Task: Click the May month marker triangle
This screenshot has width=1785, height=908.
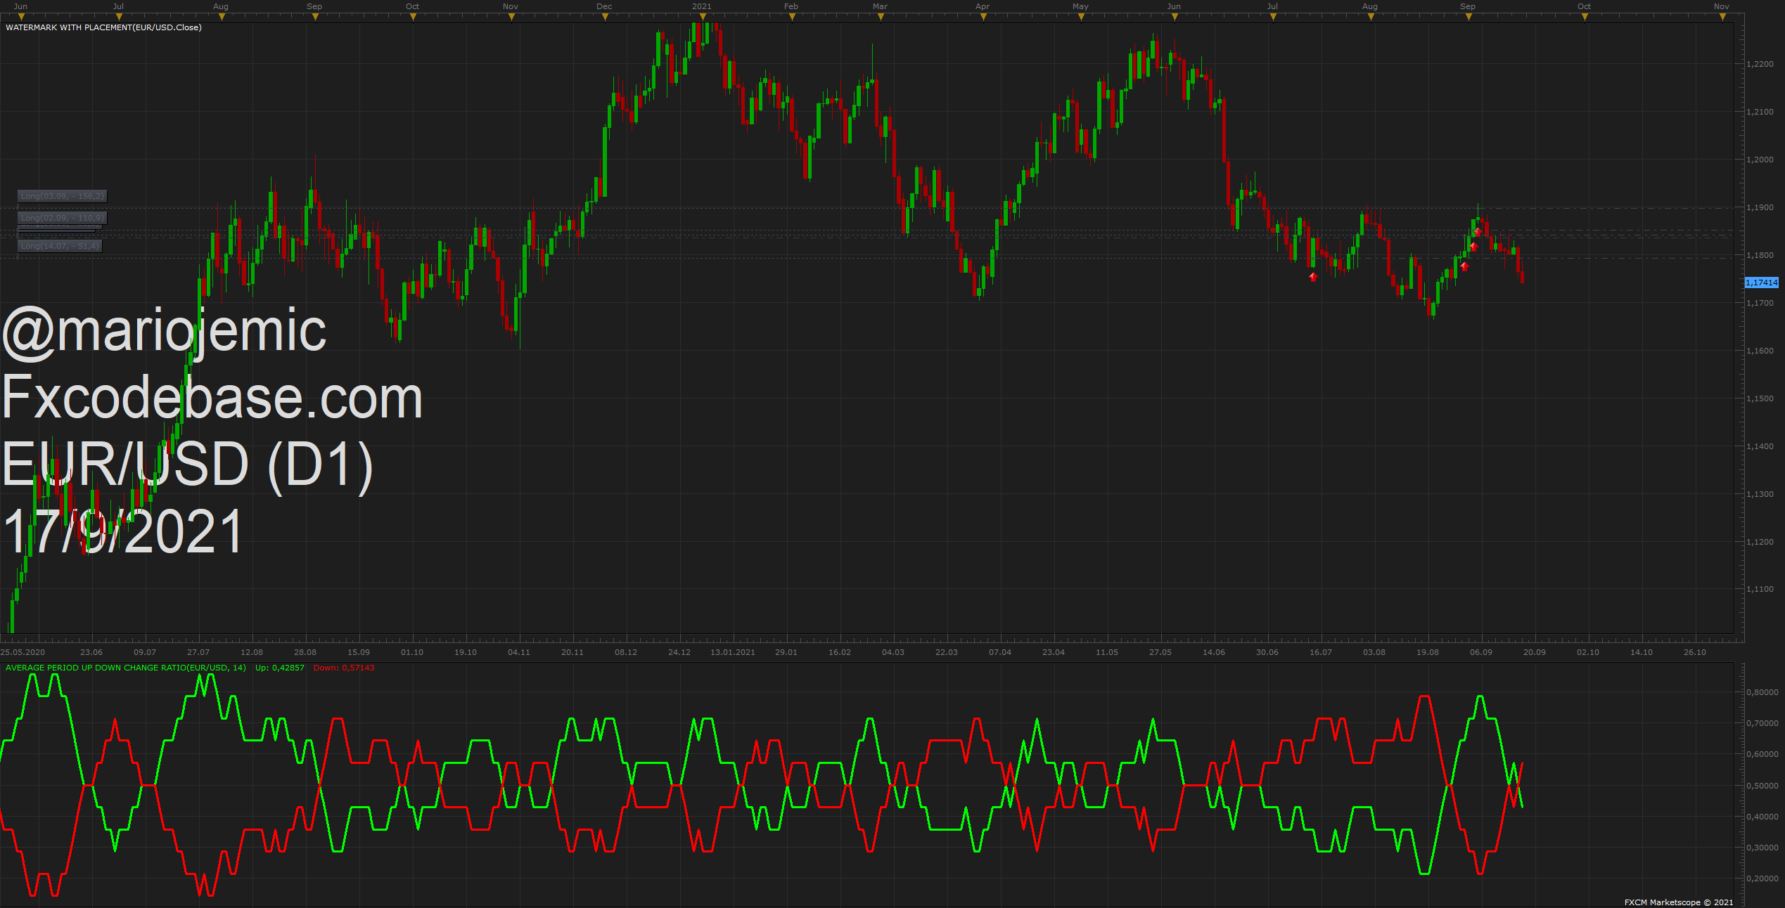Action: tap(1081, 17)
